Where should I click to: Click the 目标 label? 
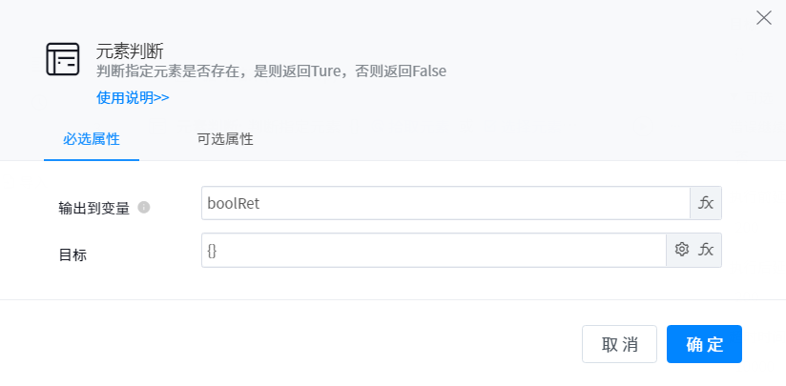click(72, 254)
